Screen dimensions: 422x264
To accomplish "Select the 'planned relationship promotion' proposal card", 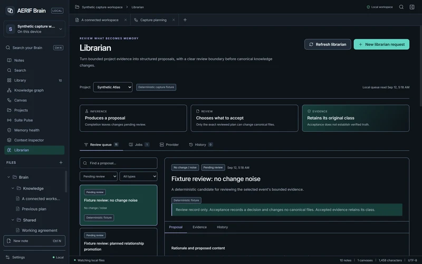I will tap(118, 242).
